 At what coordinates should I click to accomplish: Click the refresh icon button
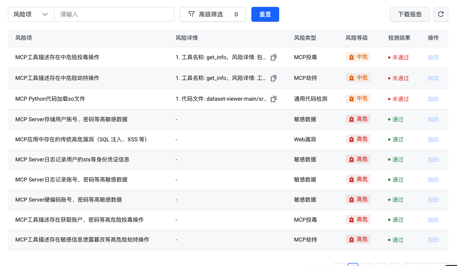[441, 14]
